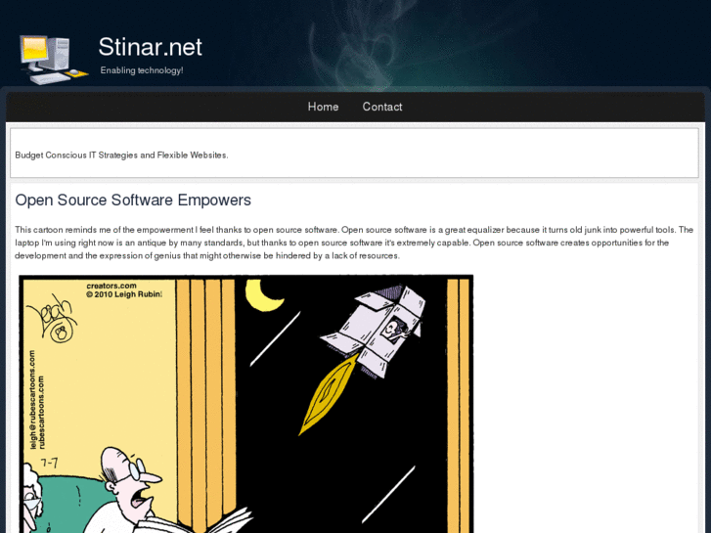Open the Stinar.net site title link

tap(150, 47)
